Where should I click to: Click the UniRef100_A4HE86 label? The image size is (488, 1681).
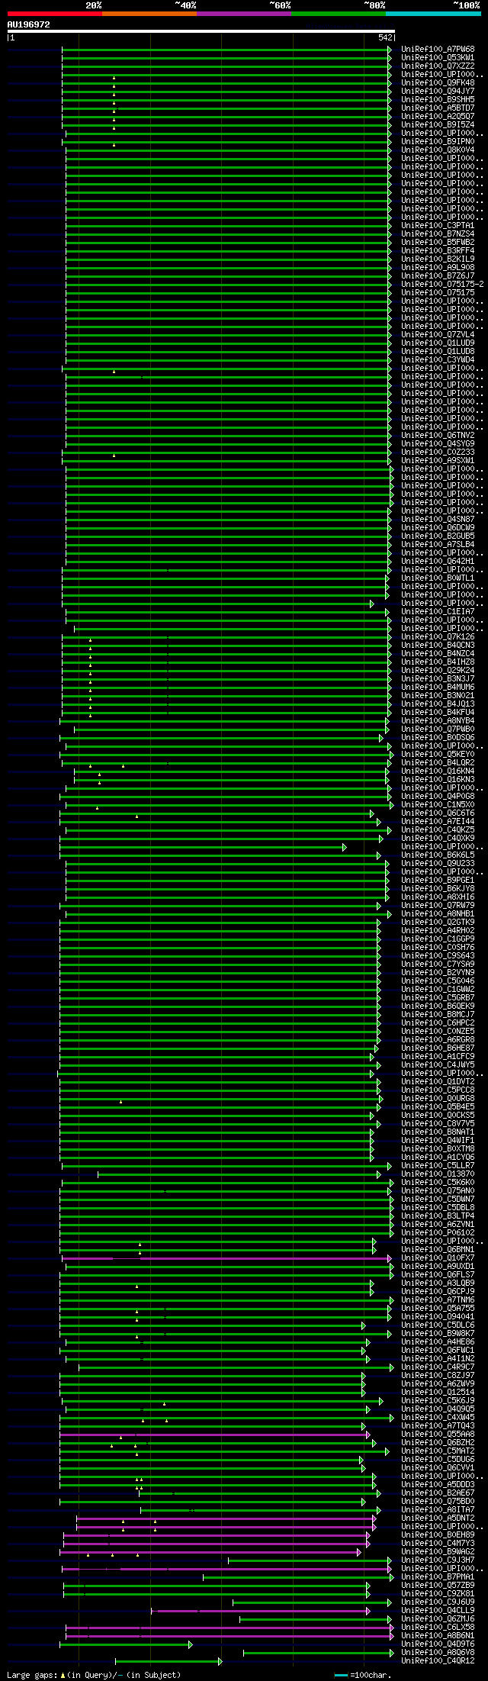pyautogui.click(x=438, y=1341)
